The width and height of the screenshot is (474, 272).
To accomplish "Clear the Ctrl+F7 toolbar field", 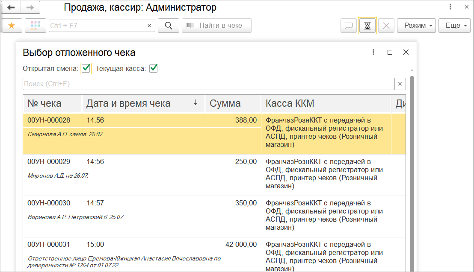I will (x=149, y=26).
